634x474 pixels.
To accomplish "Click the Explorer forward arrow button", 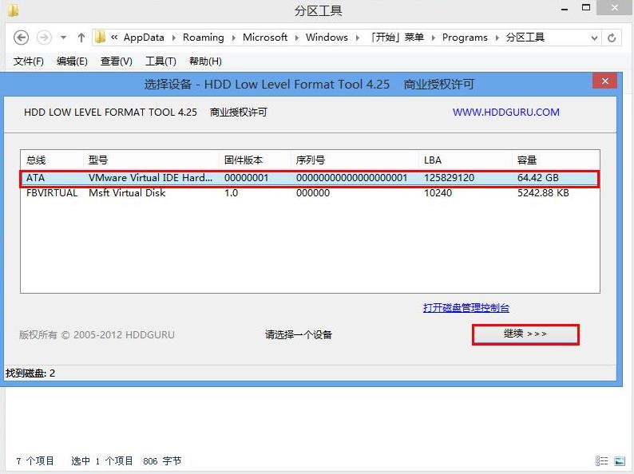I will (x=44, y=38).
